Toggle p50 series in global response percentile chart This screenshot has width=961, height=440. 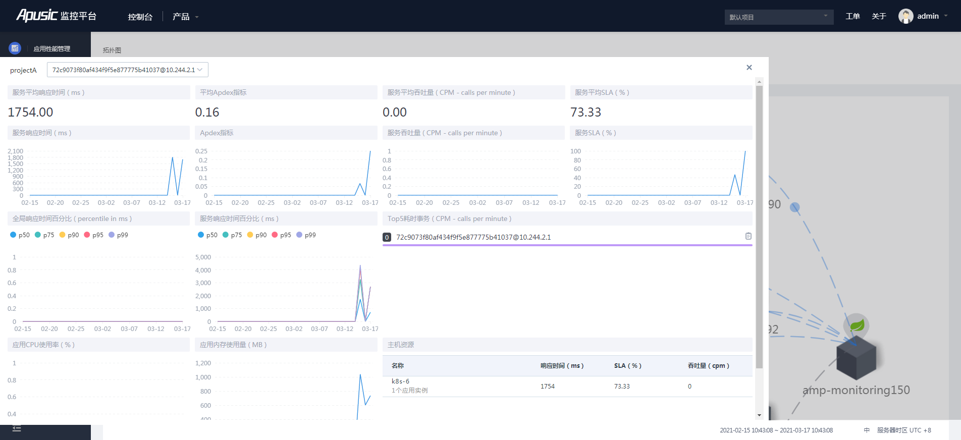20,235
